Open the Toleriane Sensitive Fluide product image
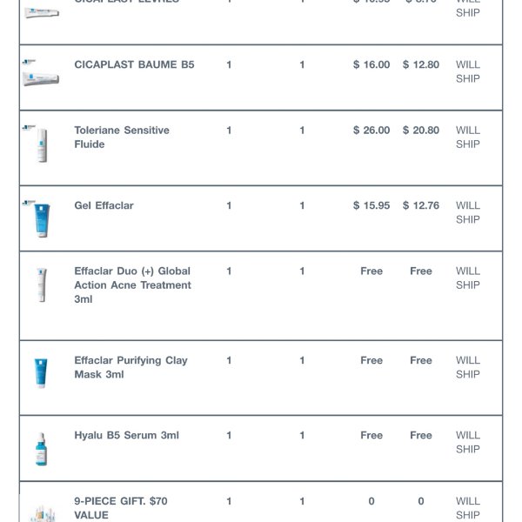 point(41,144)
